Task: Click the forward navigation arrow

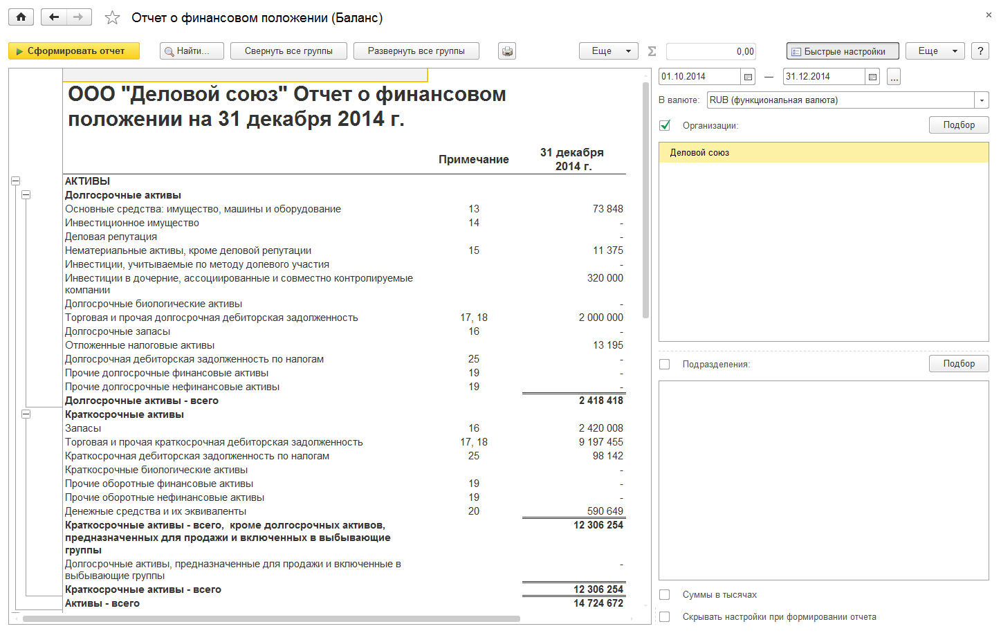Action: coord(79,17)
